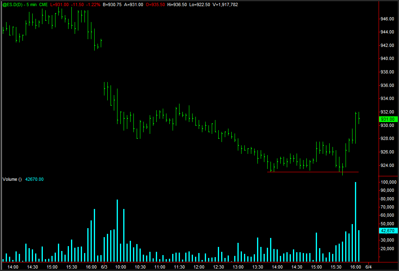Click the 13:00 time axis label
Screen dimensions: 399x271
click(238, 267)
